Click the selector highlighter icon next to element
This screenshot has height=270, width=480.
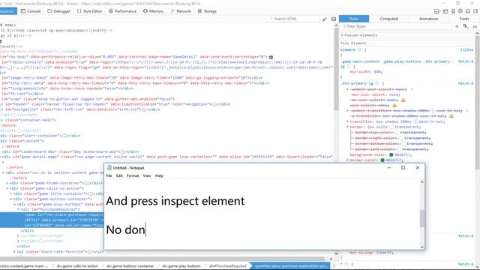(x=360, y=49)
